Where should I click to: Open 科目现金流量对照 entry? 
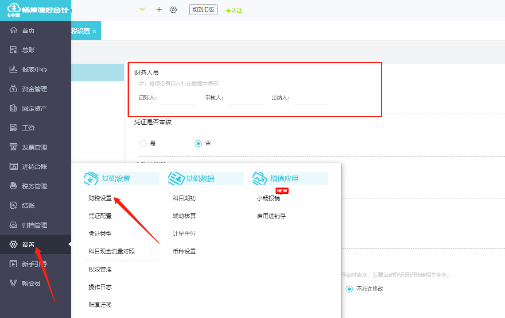tap(112, 252)
